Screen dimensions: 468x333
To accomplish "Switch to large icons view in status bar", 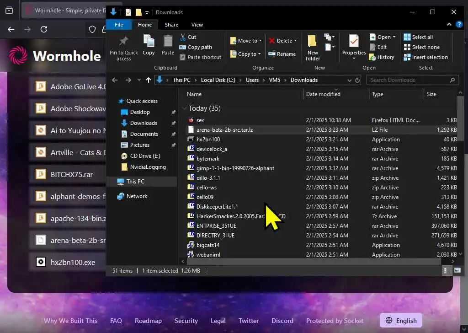I will point(457,270).
